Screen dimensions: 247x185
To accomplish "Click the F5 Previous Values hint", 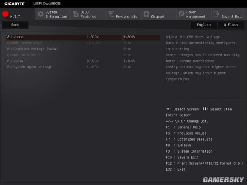I will click(186, 133).
